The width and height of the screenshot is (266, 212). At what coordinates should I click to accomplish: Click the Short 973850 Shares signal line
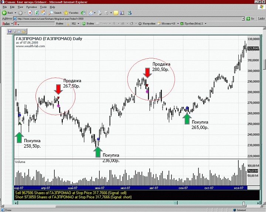tap(73, 197)
